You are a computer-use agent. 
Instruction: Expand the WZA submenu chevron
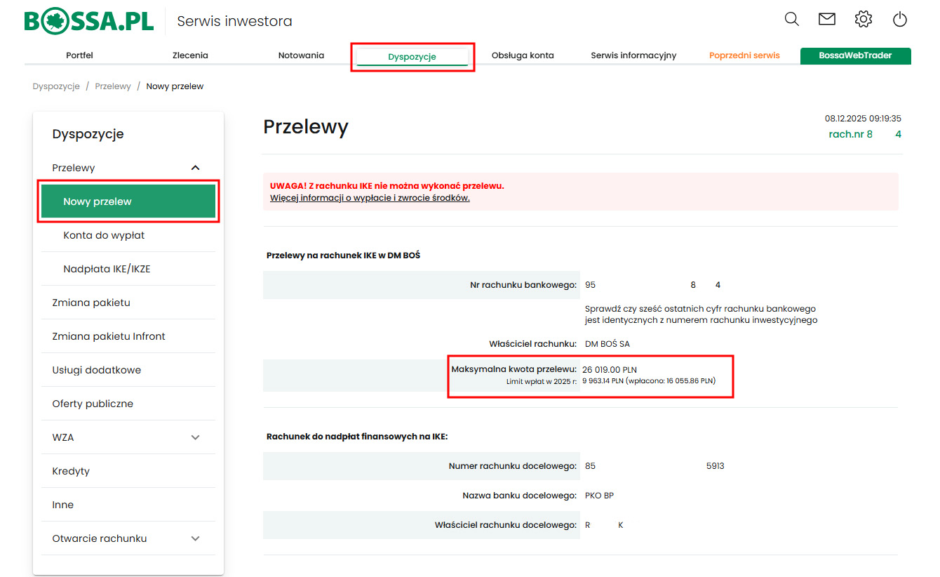(x=195, y=437)
